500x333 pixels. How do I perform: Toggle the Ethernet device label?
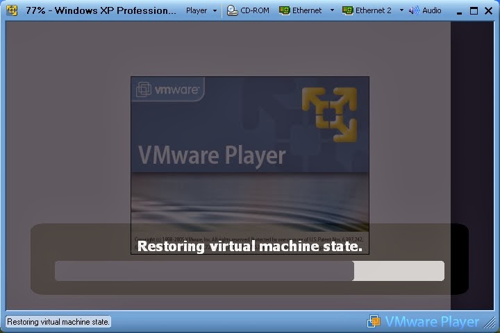pyautogui.click(x=307, y=10)
